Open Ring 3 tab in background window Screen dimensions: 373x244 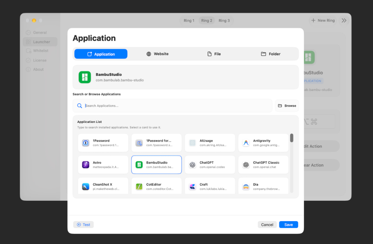(x=224, y=20)
